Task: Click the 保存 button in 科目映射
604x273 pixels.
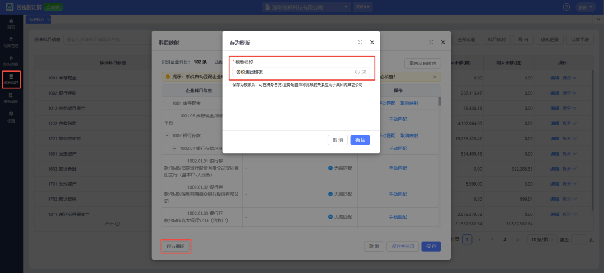Action: 431,247
